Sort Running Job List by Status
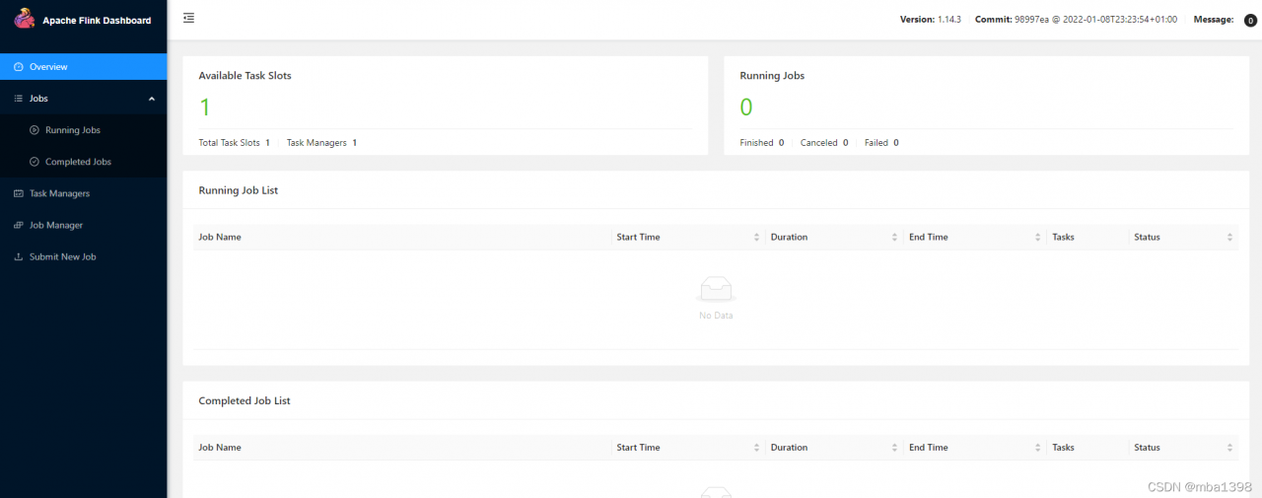This screenshot has height=498, width=1262. [1230, 237]
